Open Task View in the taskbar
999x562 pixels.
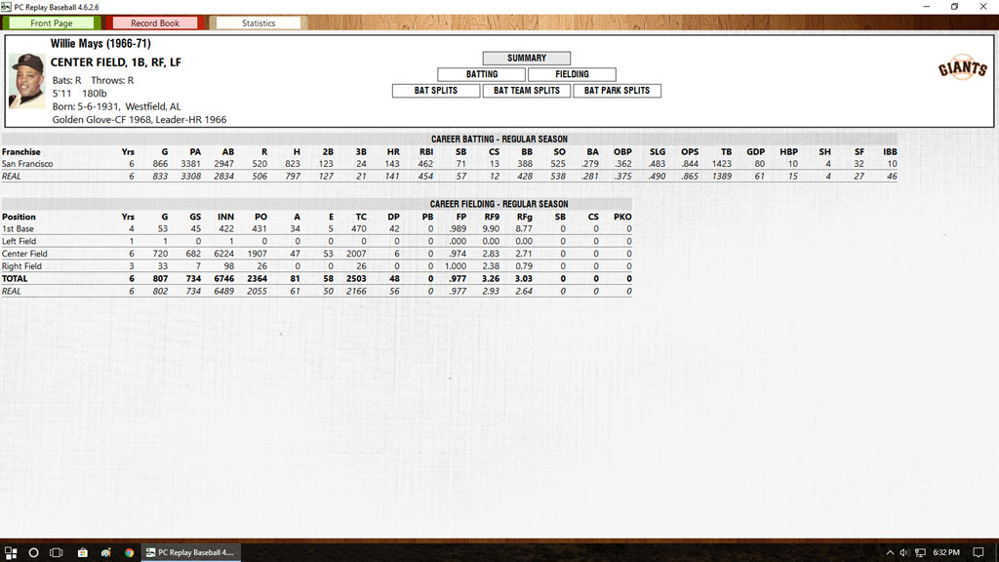(x=57, y=552)
